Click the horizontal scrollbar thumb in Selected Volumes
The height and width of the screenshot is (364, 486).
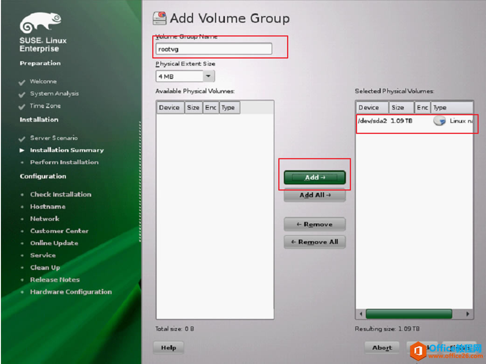[409, 314]
